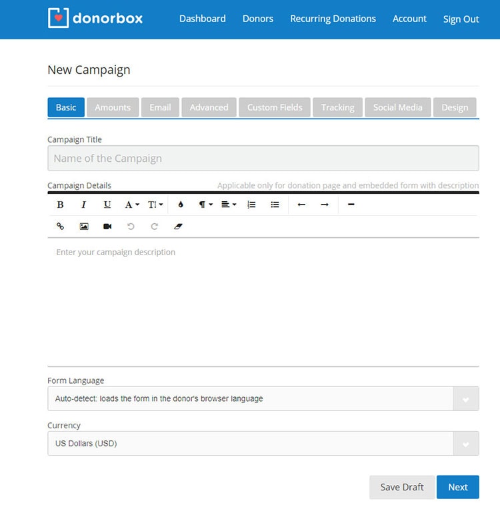
Task: Underline the selected description text
Action: pos(107,205)
